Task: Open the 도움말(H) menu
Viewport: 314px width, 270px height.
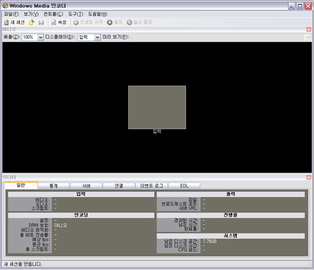Action: 98,14
